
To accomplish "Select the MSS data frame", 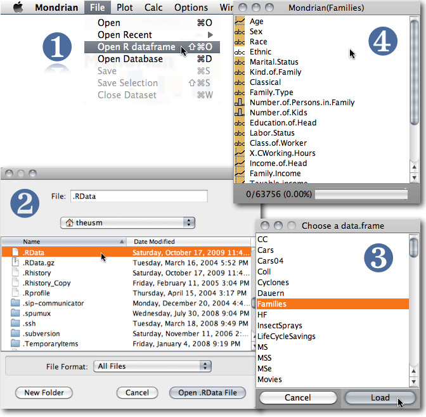I will point(333,358).
